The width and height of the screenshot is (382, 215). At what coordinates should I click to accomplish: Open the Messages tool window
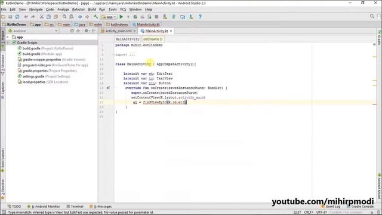(101, 207)
